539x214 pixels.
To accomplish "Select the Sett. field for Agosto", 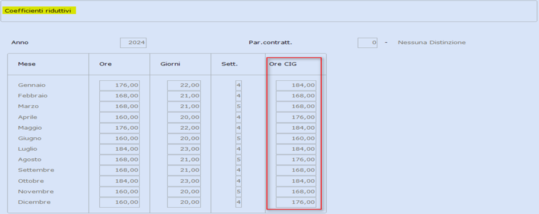I will [x=238, y=160].
